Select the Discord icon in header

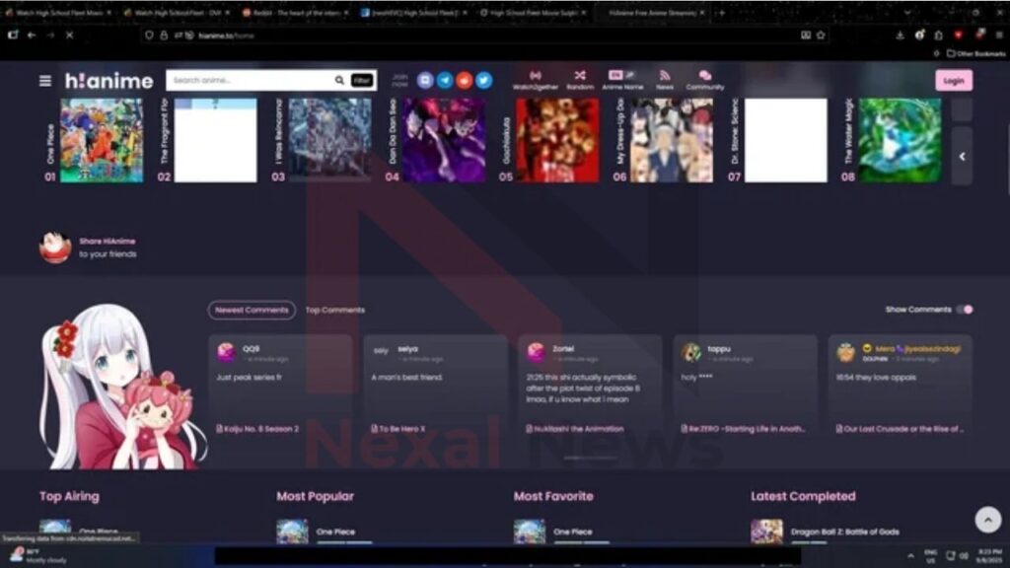[426, 79]
